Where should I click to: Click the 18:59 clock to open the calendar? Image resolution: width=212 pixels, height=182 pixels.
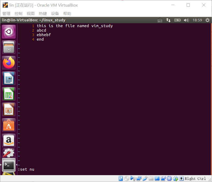197,20
